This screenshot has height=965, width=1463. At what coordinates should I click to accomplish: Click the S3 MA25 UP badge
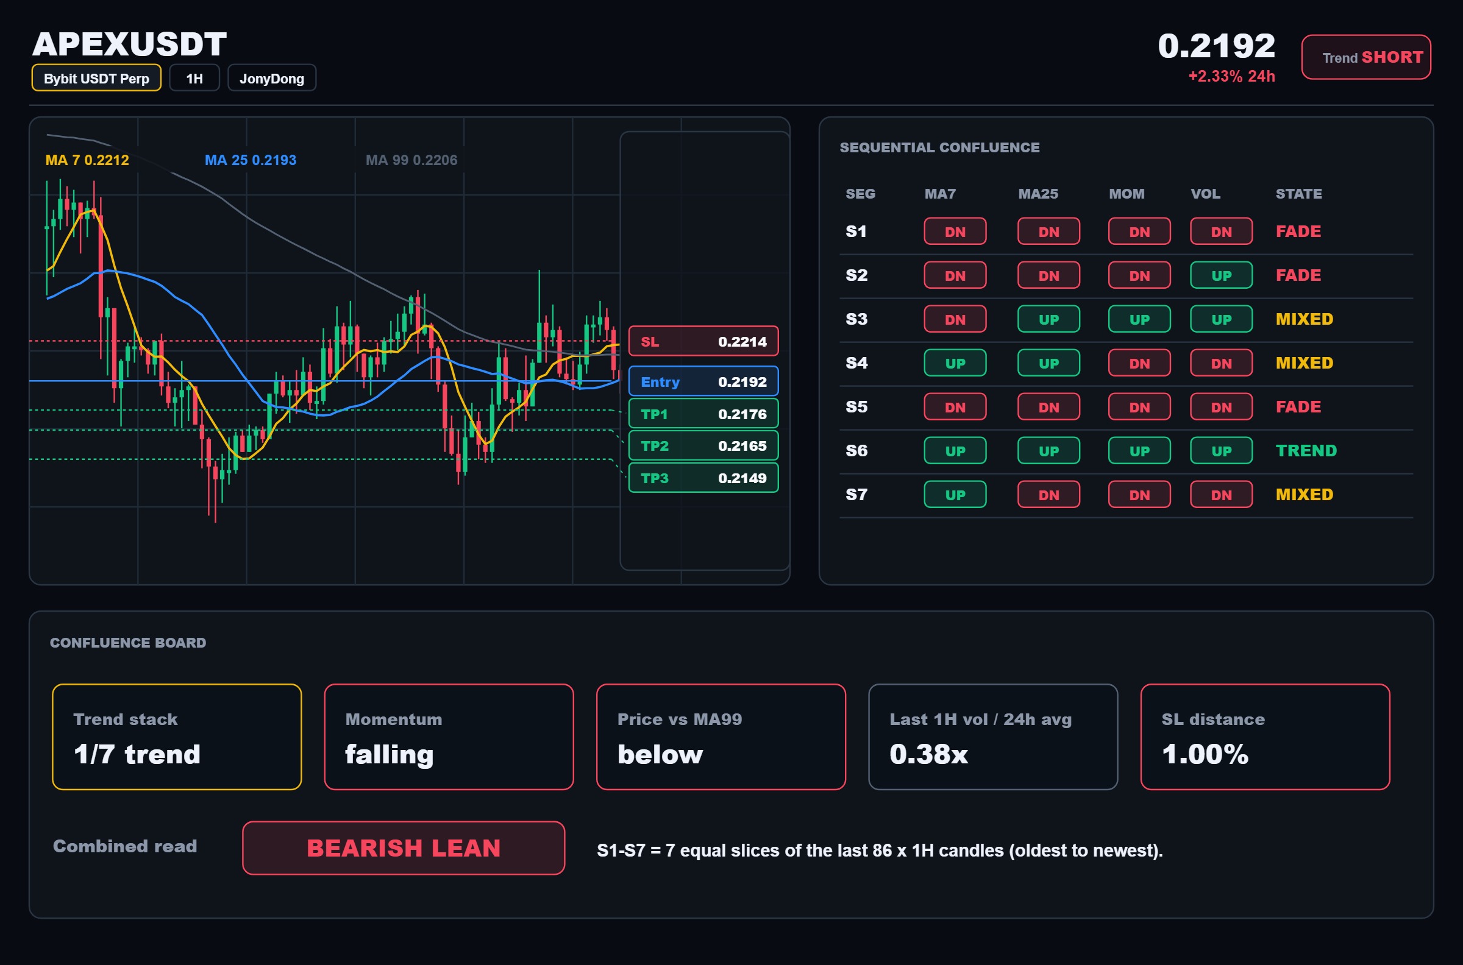point(1048,319)
